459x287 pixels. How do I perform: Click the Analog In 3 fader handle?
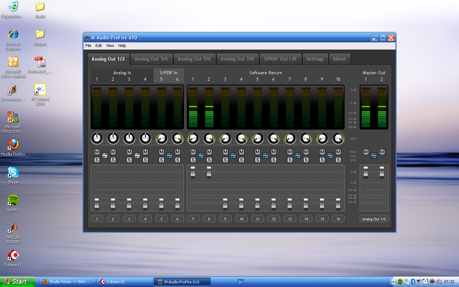click(129, 203)
